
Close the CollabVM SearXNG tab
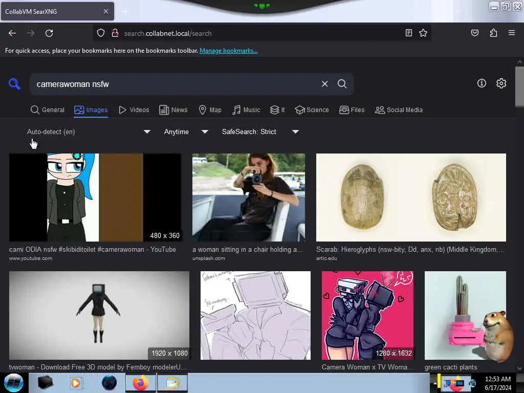[105, 11]
